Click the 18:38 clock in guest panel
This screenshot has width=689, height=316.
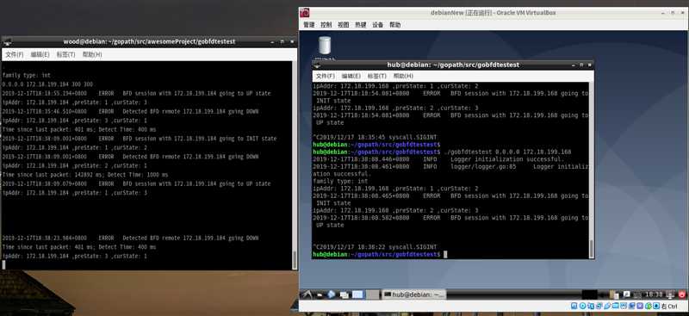(655, 294)
